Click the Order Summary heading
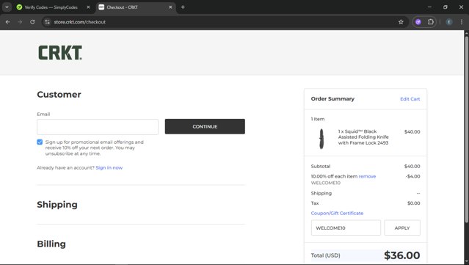This screenshot has height=265, width=469. coord(332,98)
